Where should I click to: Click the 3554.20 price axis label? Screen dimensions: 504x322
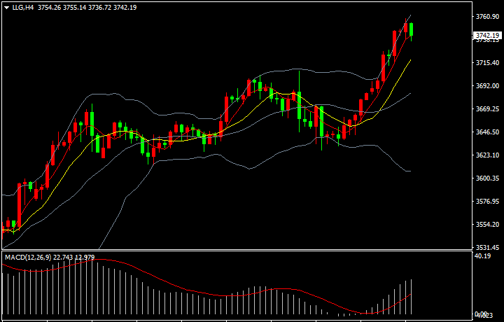(487, 225)
